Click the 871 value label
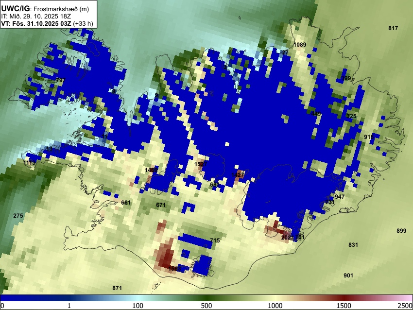This screenshot has width=413, height=310. (117, 288)
